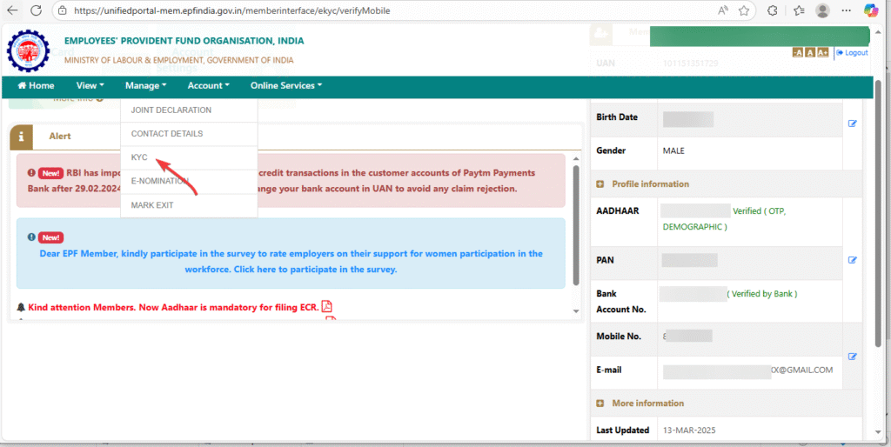Add page to favorites star icon

743,10
